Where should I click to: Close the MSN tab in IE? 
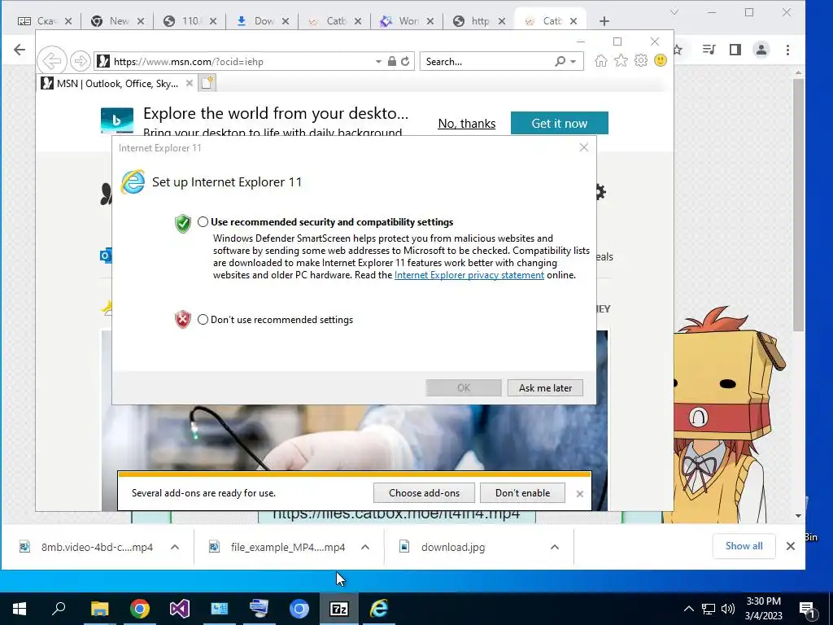(x=189, y=83)
